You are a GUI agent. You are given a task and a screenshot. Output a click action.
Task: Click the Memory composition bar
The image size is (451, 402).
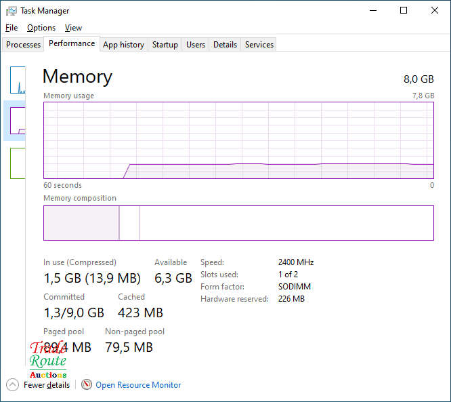[238, 223]
